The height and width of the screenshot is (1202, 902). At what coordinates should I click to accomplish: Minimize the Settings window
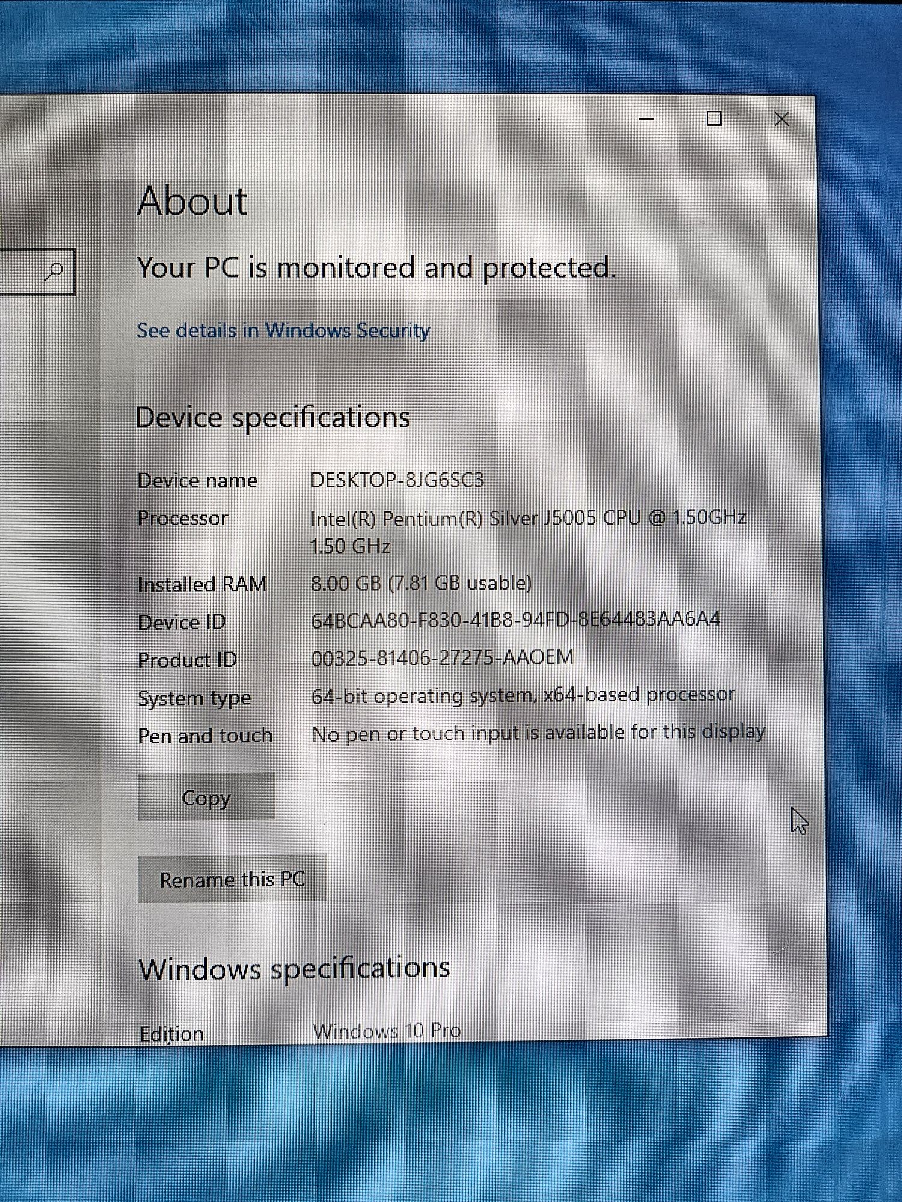click(646, 118)
